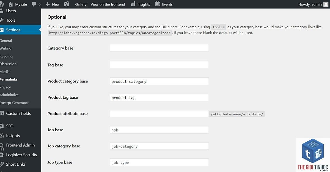The height and width of the screenshot is (172, 330).
Task: Open the comments bubble icon
Action: (34, 4)
